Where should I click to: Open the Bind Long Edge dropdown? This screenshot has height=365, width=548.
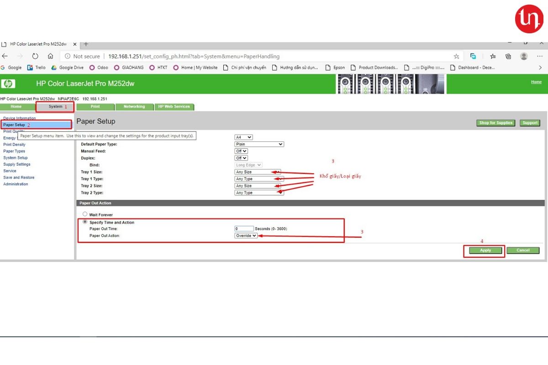(248, 165)
